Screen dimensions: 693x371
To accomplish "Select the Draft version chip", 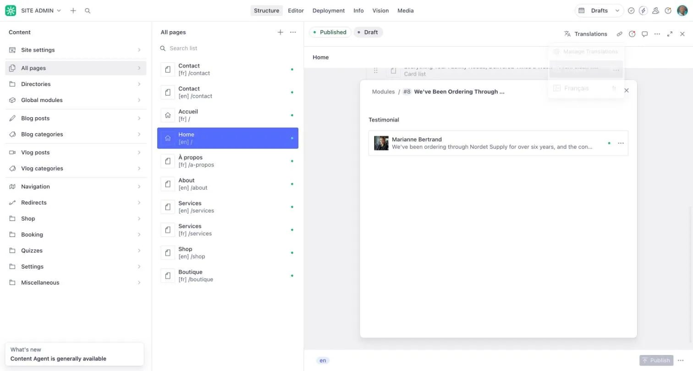I will 368,32.
